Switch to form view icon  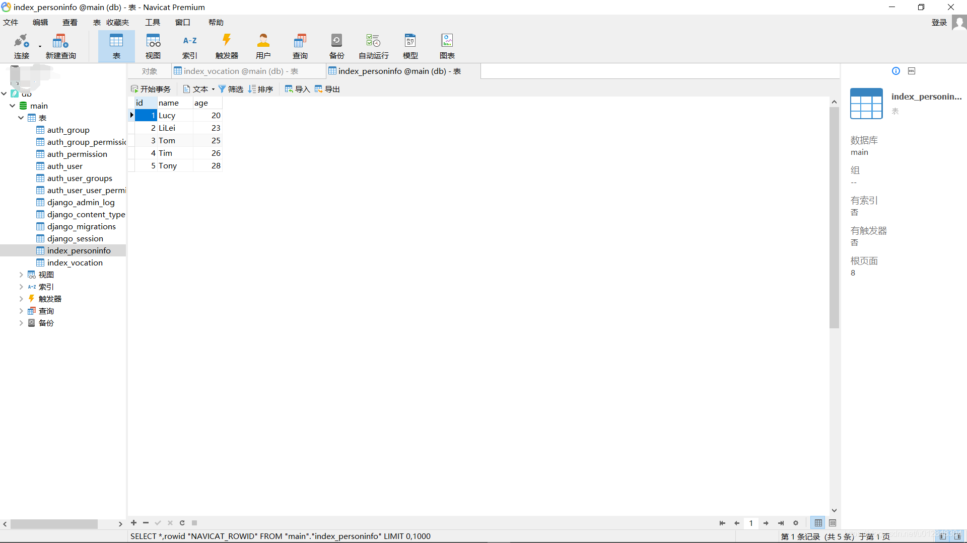[x=833, y=523]
